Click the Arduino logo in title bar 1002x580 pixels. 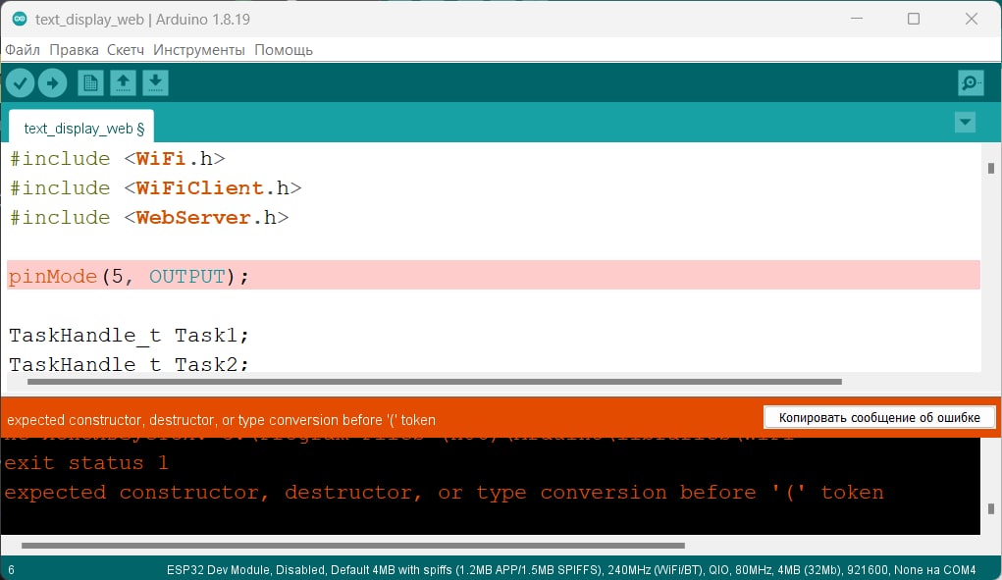click(x=20, y=19)
